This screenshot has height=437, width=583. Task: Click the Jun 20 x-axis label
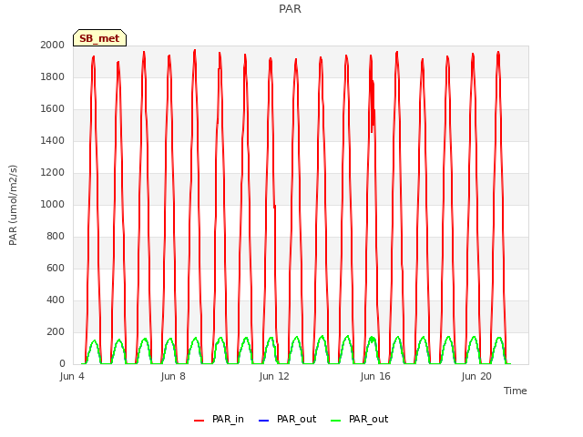[x=476, y=376]
